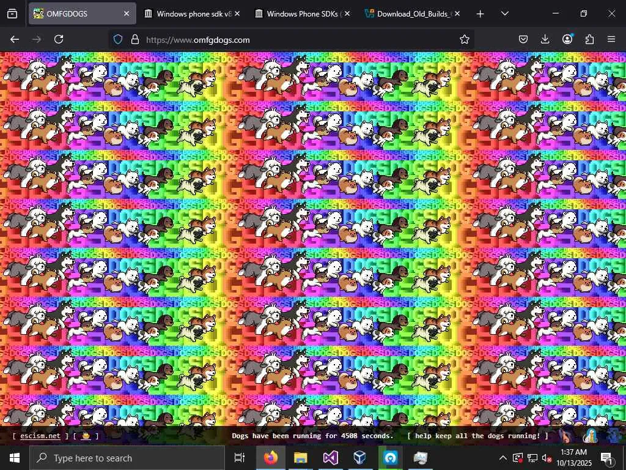Open the network tray icon
This screenshot has height=470, width=626.
532,458
